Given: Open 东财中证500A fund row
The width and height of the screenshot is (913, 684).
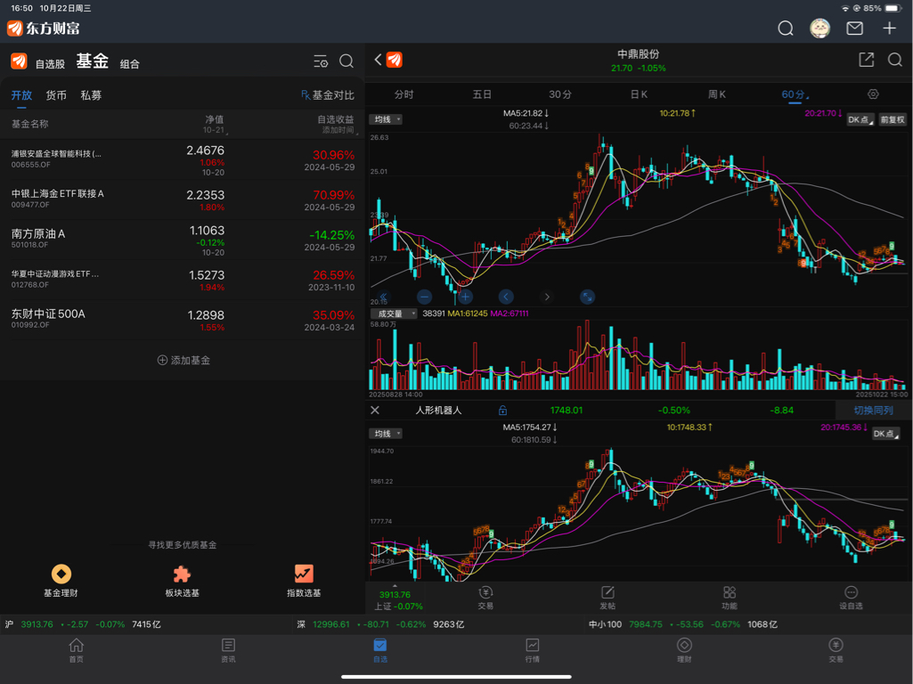Looking at the screenshot, I should [183, 320].
